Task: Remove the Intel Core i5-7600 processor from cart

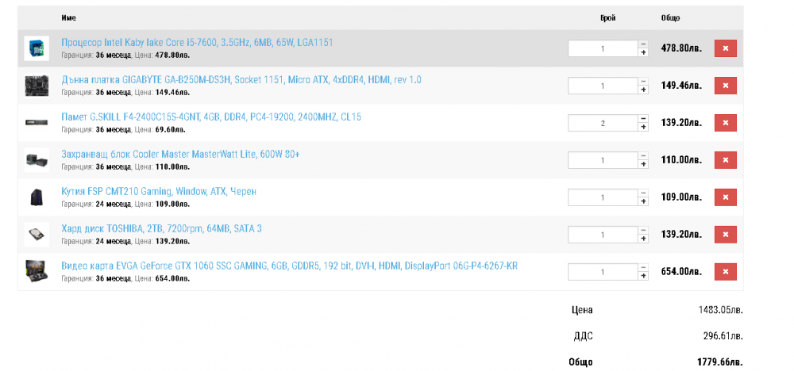Action: pos(725,48)
